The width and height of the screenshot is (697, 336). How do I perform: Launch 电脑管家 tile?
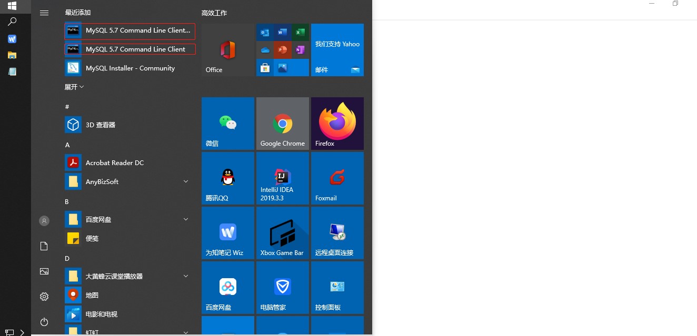coord(283,288)
